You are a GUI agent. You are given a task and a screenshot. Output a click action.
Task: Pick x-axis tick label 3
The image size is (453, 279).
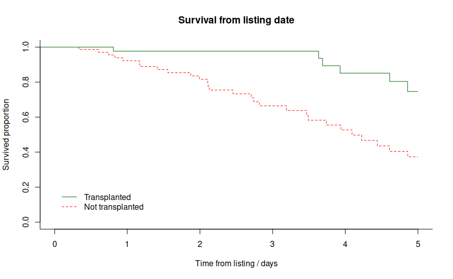[273, 244]
